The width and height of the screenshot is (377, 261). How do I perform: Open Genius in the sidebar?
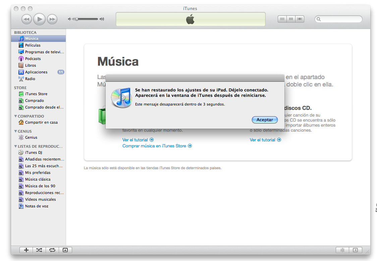tap(39, 137)
